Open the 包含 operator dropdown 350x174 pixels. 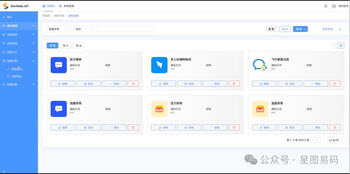[84, 29]
